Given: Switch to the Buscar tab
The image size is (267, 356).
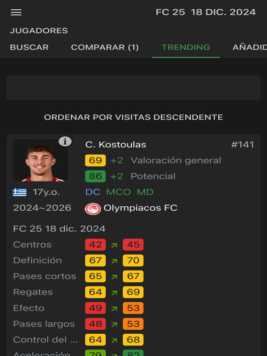Looking at the screenshot, I should pyautogui.click(x=29, y=47).
